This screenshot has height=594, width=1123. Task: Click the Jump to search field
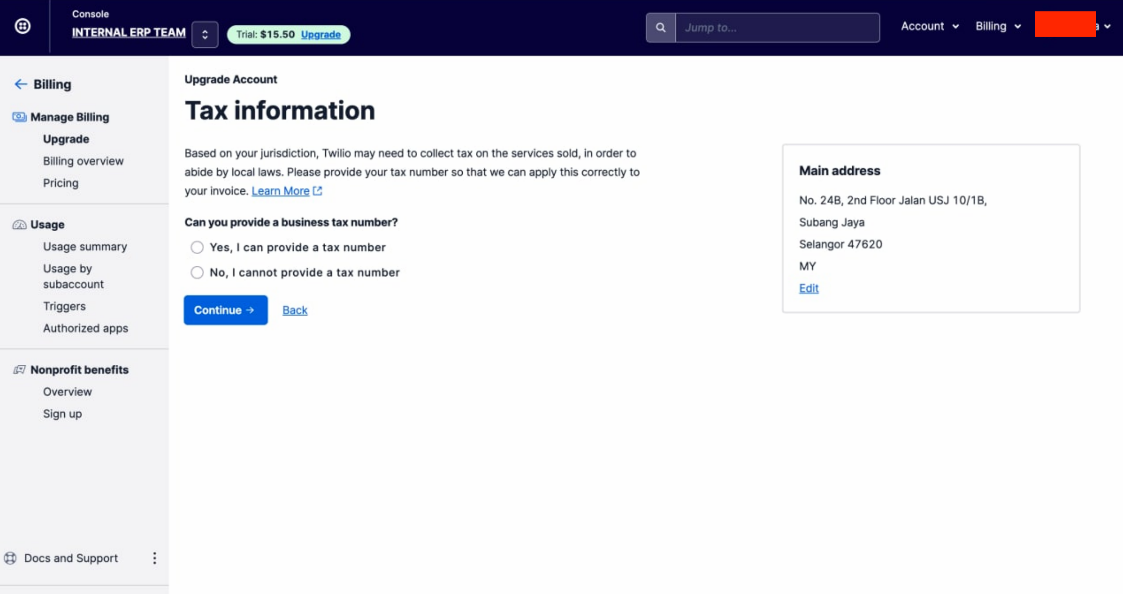coord(777,28)
